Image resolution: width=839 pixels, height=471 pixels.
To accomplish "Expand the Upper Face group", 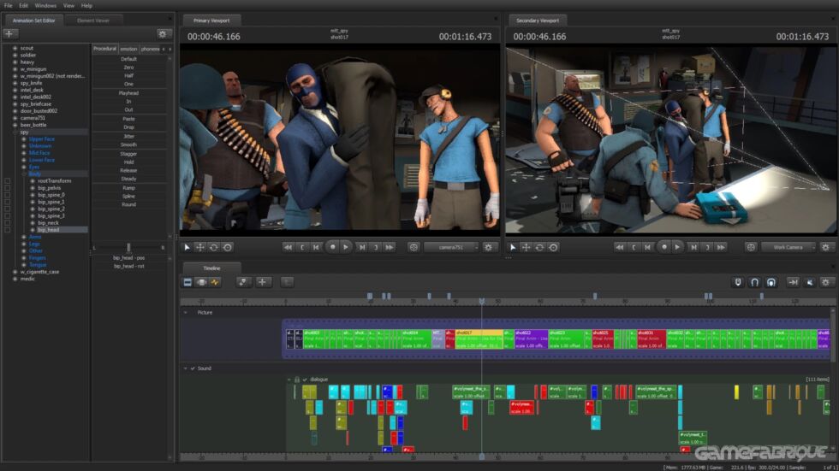I will [x=24, y=138].
